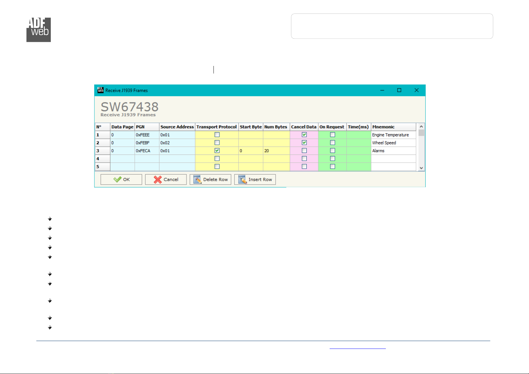Click the Source Address column header

177,127
